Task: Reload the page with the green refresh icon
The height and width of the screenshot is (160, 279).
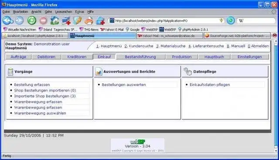Action: (x=32, y=20)
